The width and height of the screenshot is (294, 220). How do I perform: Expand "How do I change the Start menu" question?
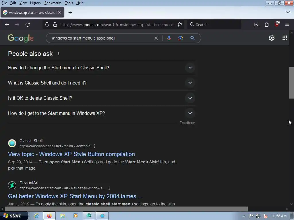tap(101, 68)
